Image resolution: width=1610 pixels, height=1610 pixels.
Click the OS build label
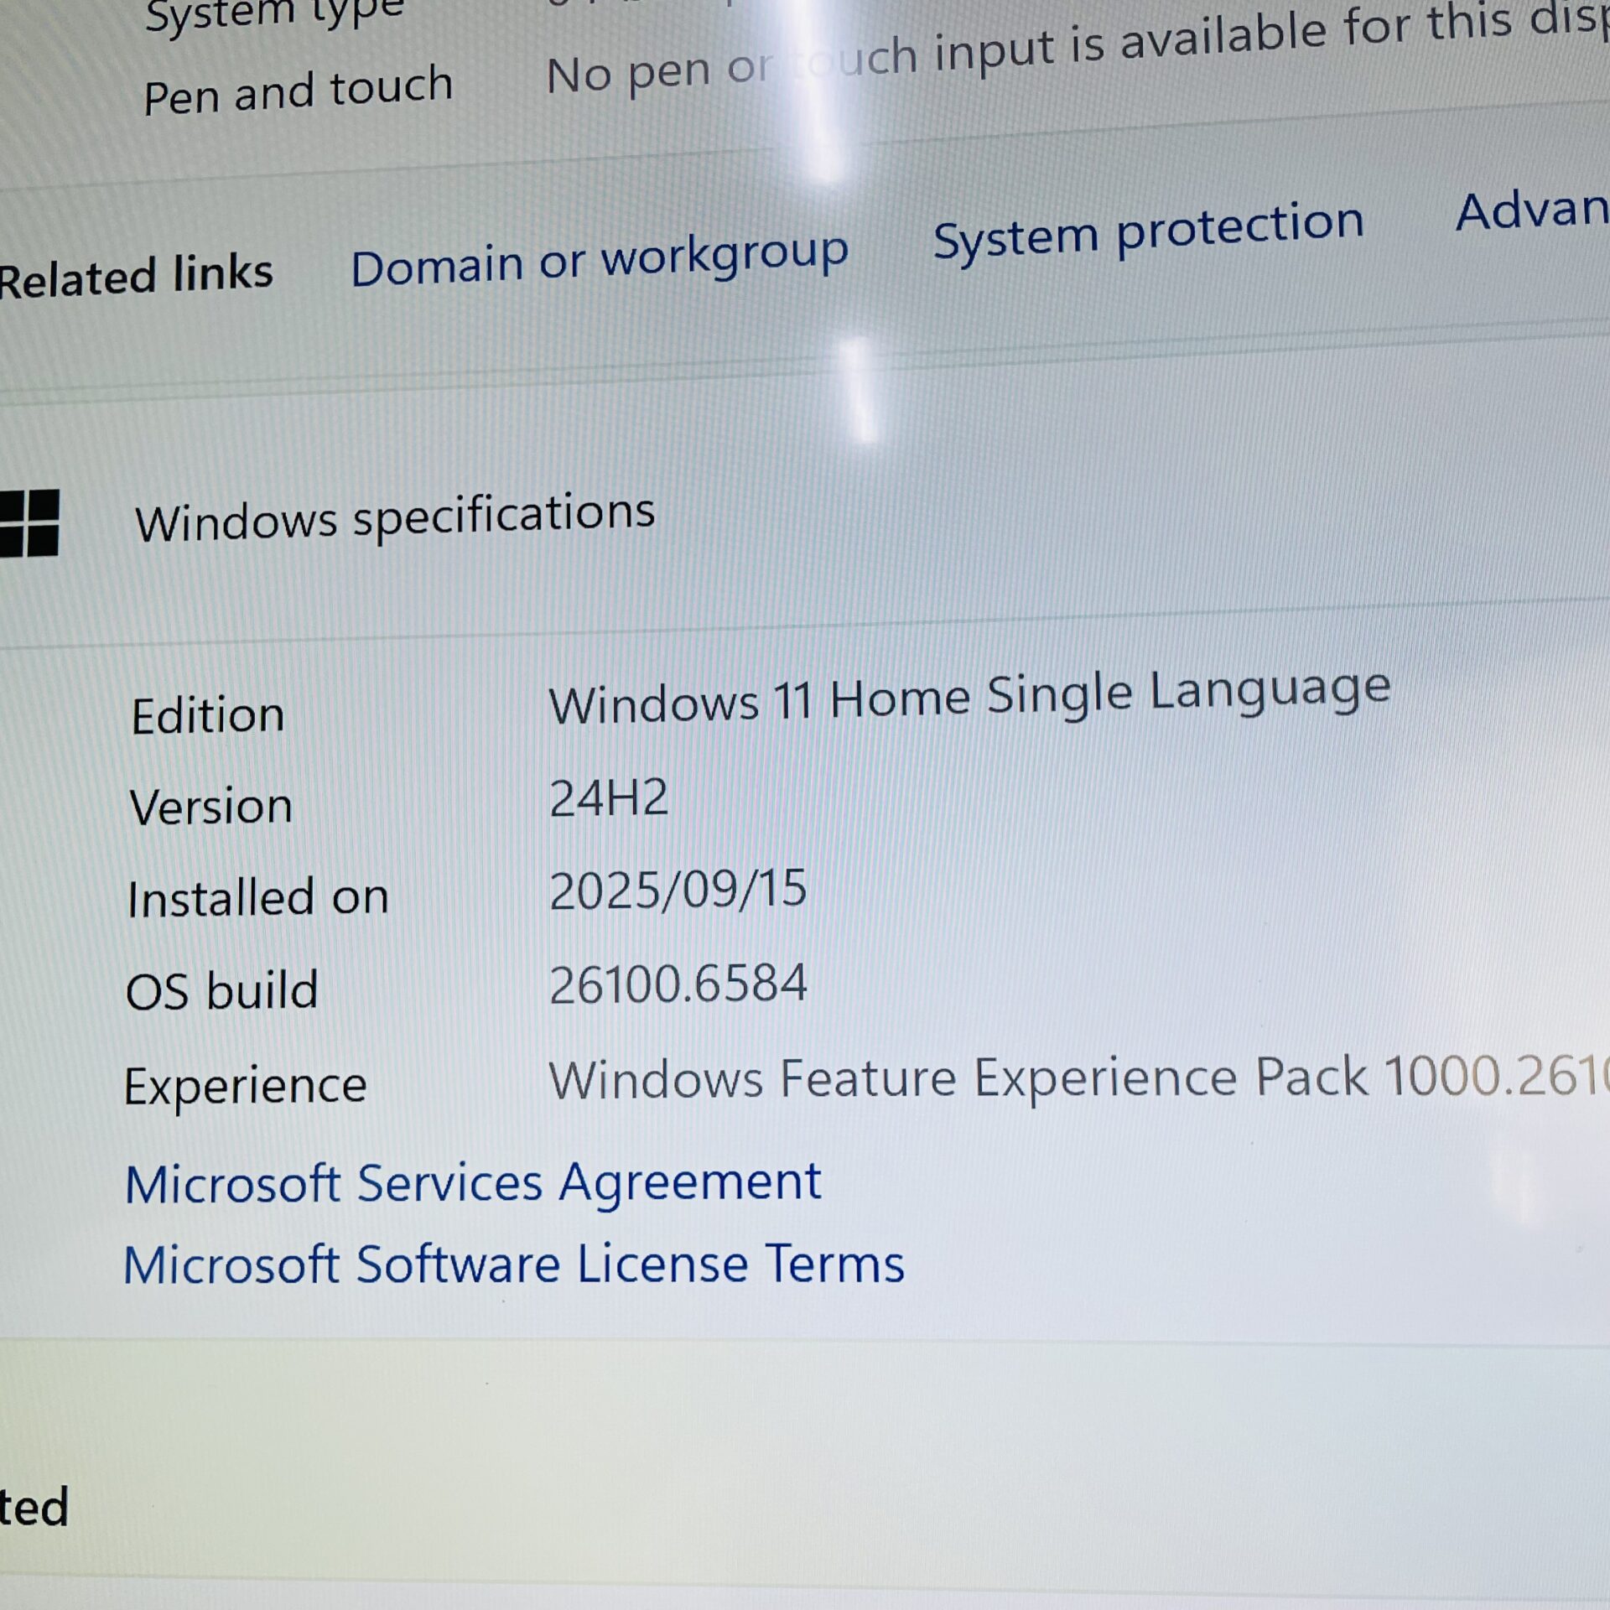coord(222,991)
